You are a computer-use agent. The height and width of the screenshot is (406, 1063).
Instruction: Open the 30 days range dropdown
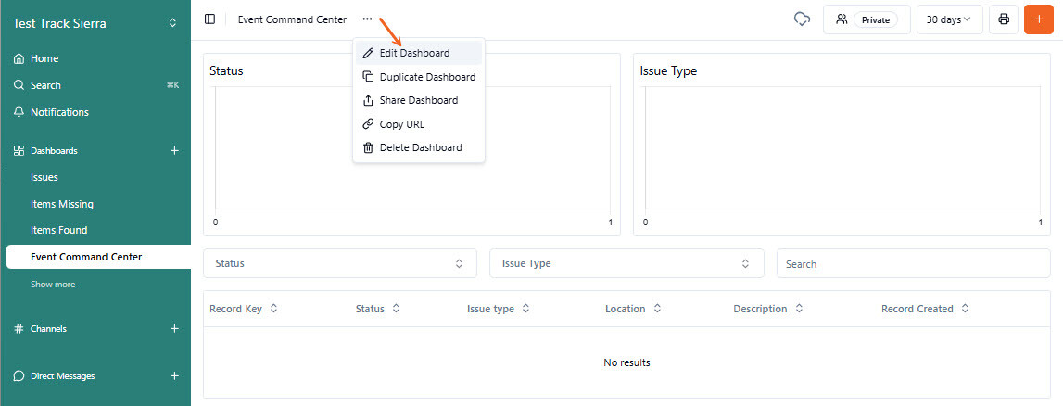coord(949,19)
